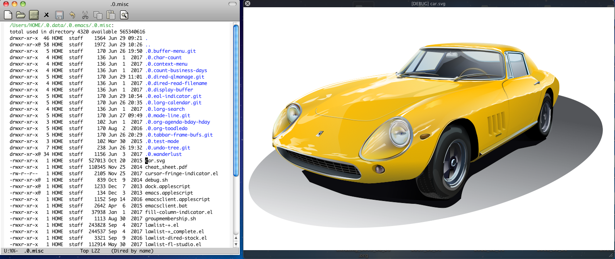Copy selection with the toolbar copy icon
This screenshot has width=615, height=259.
98,15
